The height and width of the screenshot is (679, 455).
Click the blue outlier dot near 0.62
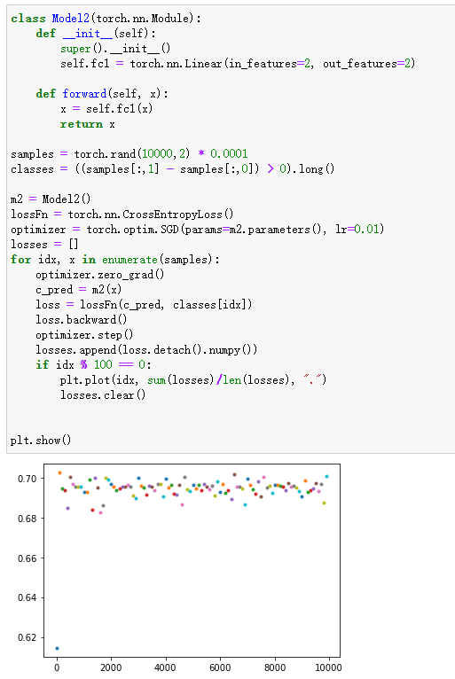pyautogui.click(x=57, y=648)
